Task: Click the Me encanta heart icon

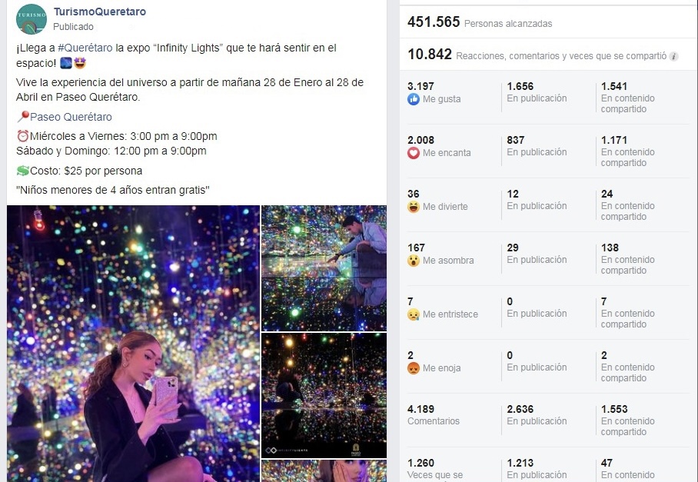Action: 414,153
